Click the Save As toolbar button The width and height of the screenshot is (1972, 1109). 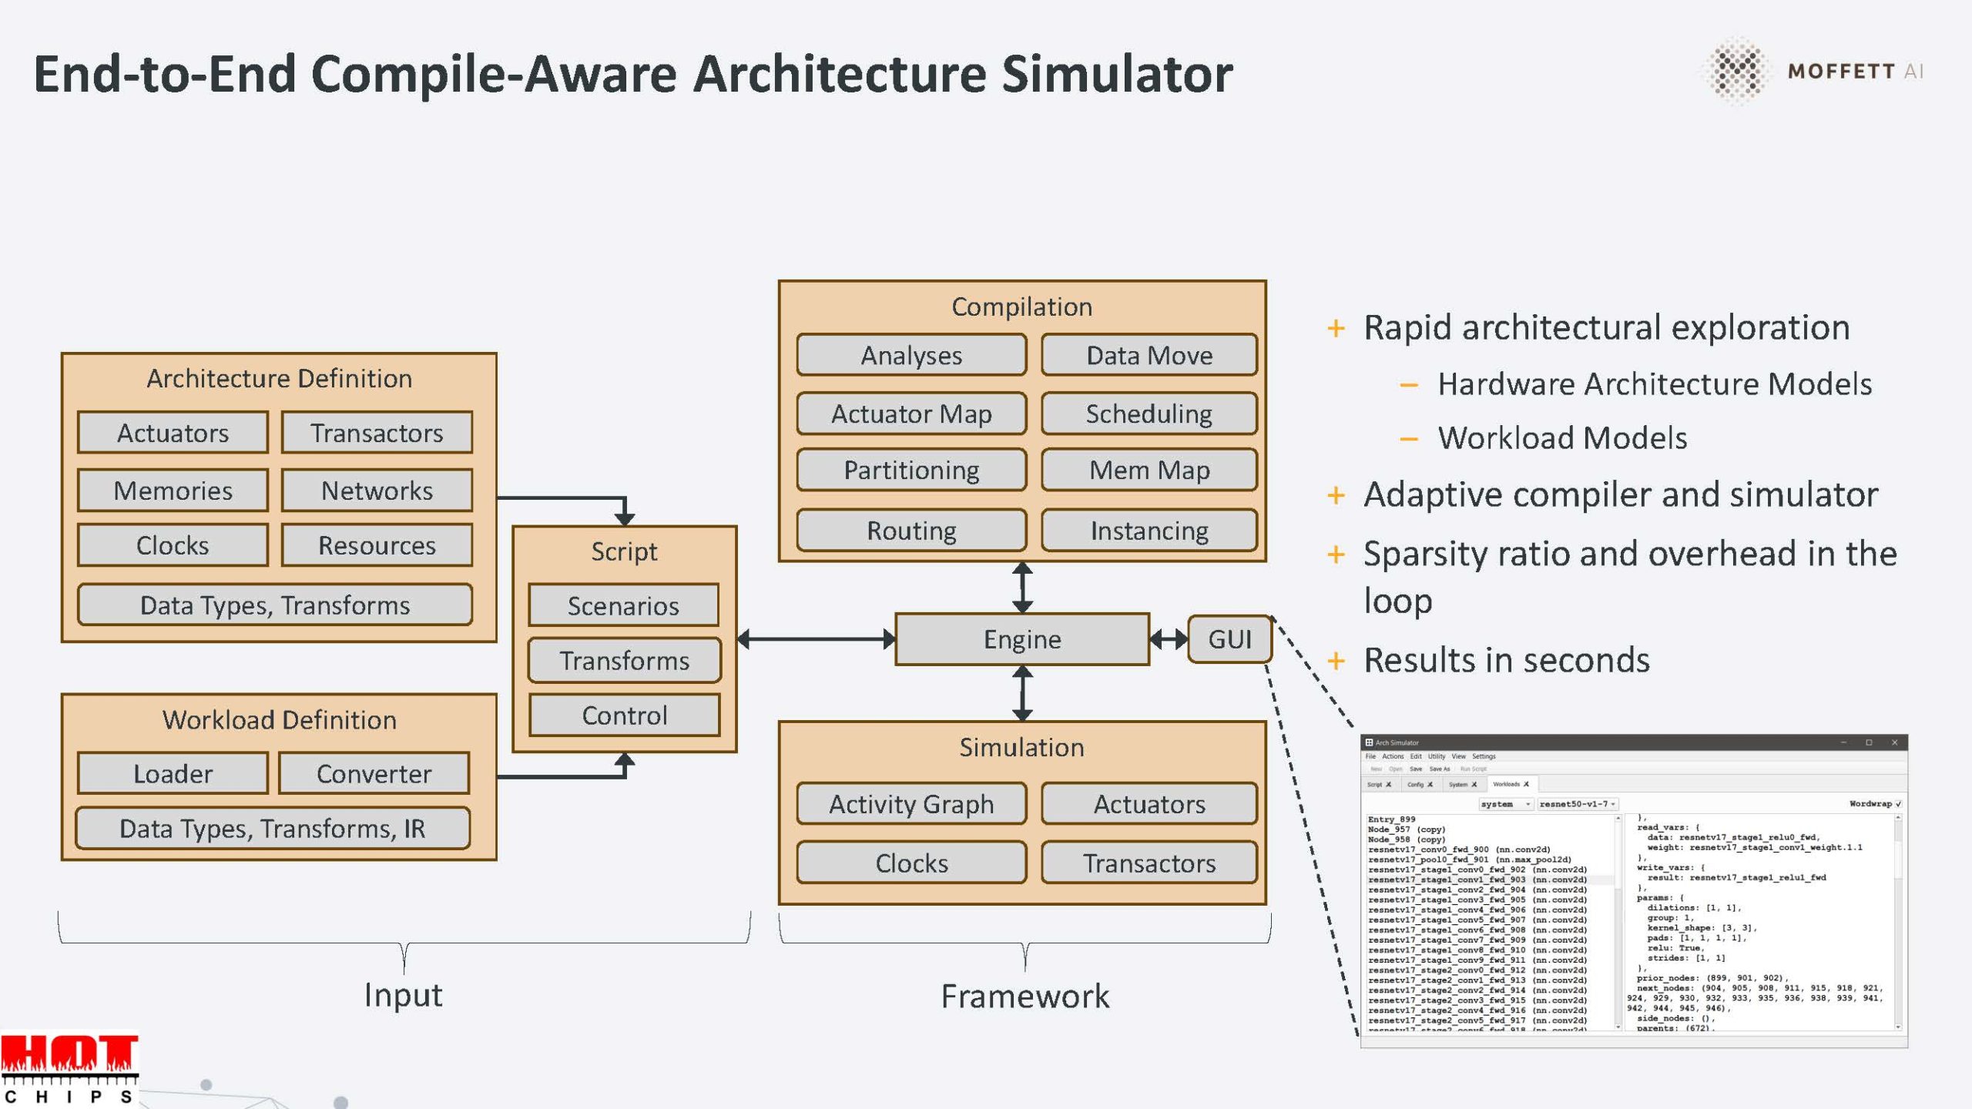tap(1440, 769)
